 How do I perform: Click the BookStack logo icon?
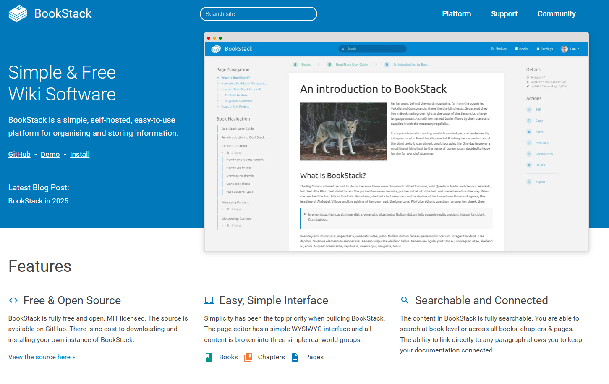[x=17, y=13]
